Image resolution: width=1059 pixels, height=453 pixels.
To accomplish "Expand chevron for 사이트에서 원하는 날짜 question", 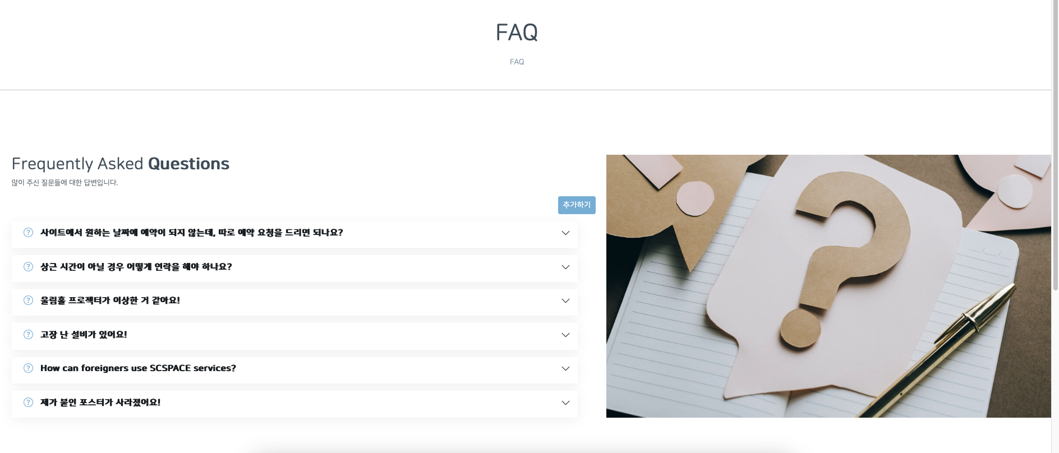I will (565, 233).
